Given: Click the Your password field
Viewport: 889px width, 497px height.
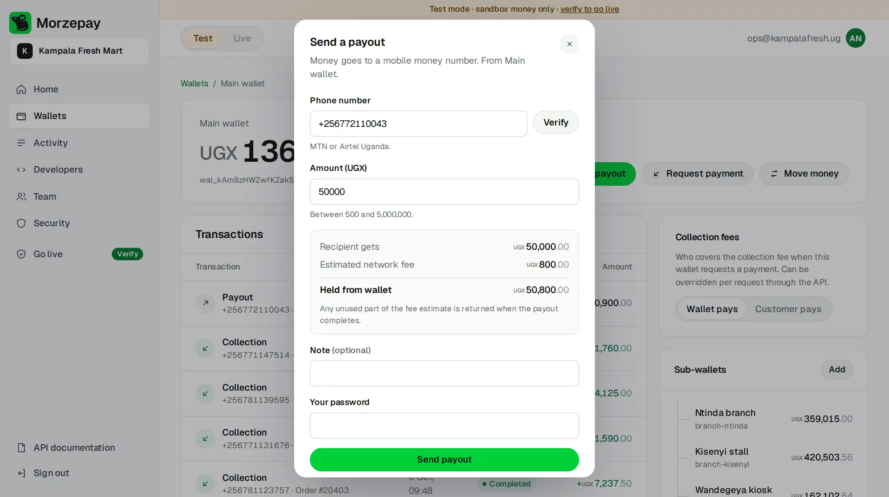Looking at the screenshot, I should coord(444,426).
